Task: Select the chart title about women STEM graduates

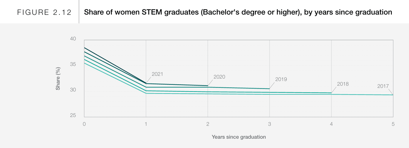Action: click(238, 12)
